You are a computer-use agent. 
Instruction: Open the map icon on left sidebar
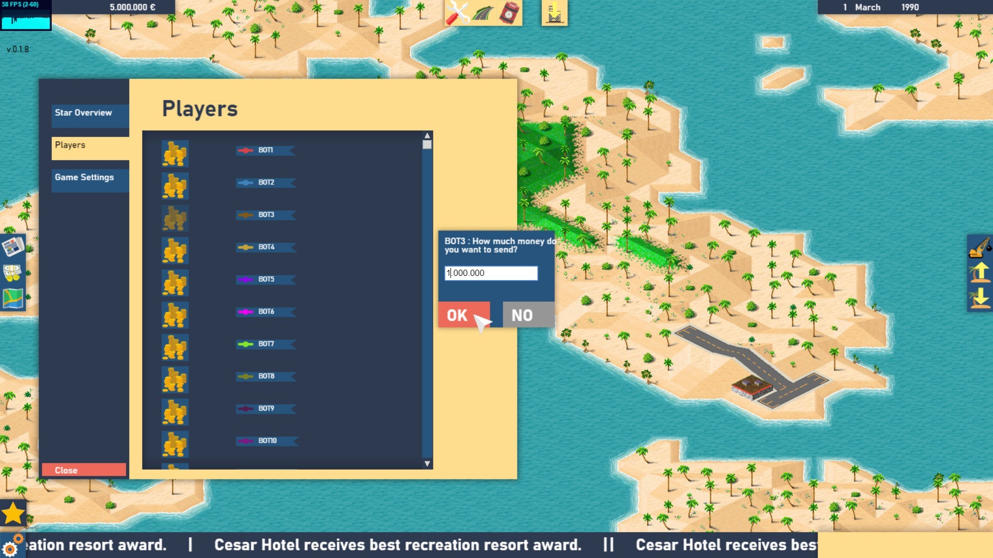[x=12, y=299]
